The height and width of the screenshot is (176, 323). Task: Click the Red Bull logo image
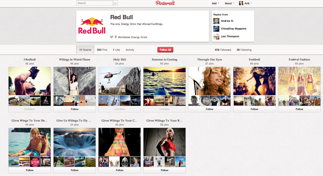[x=92, y=26]
